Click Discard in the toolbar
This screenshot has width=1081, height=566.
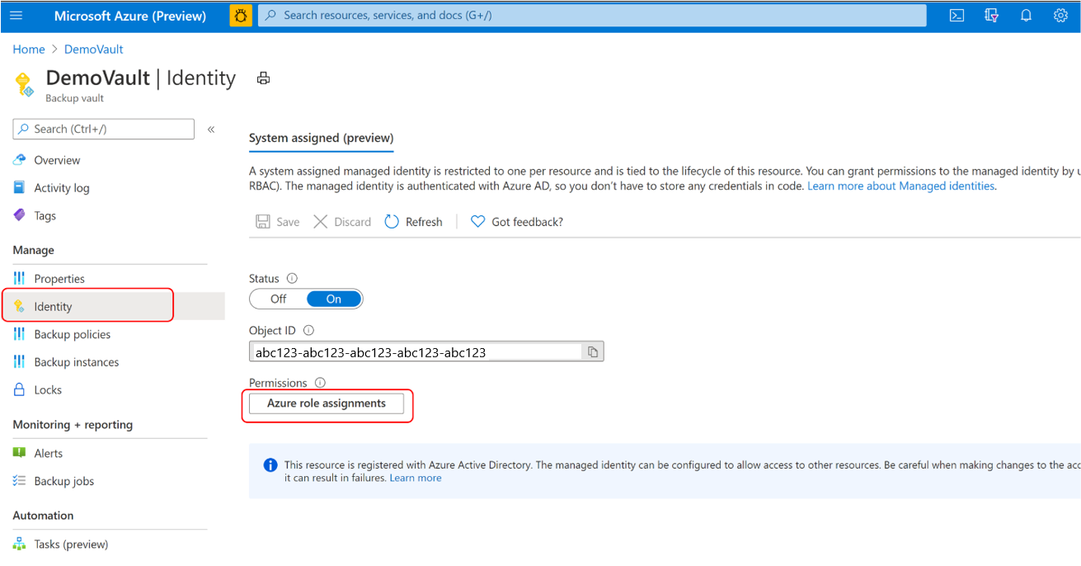(342, 222)
